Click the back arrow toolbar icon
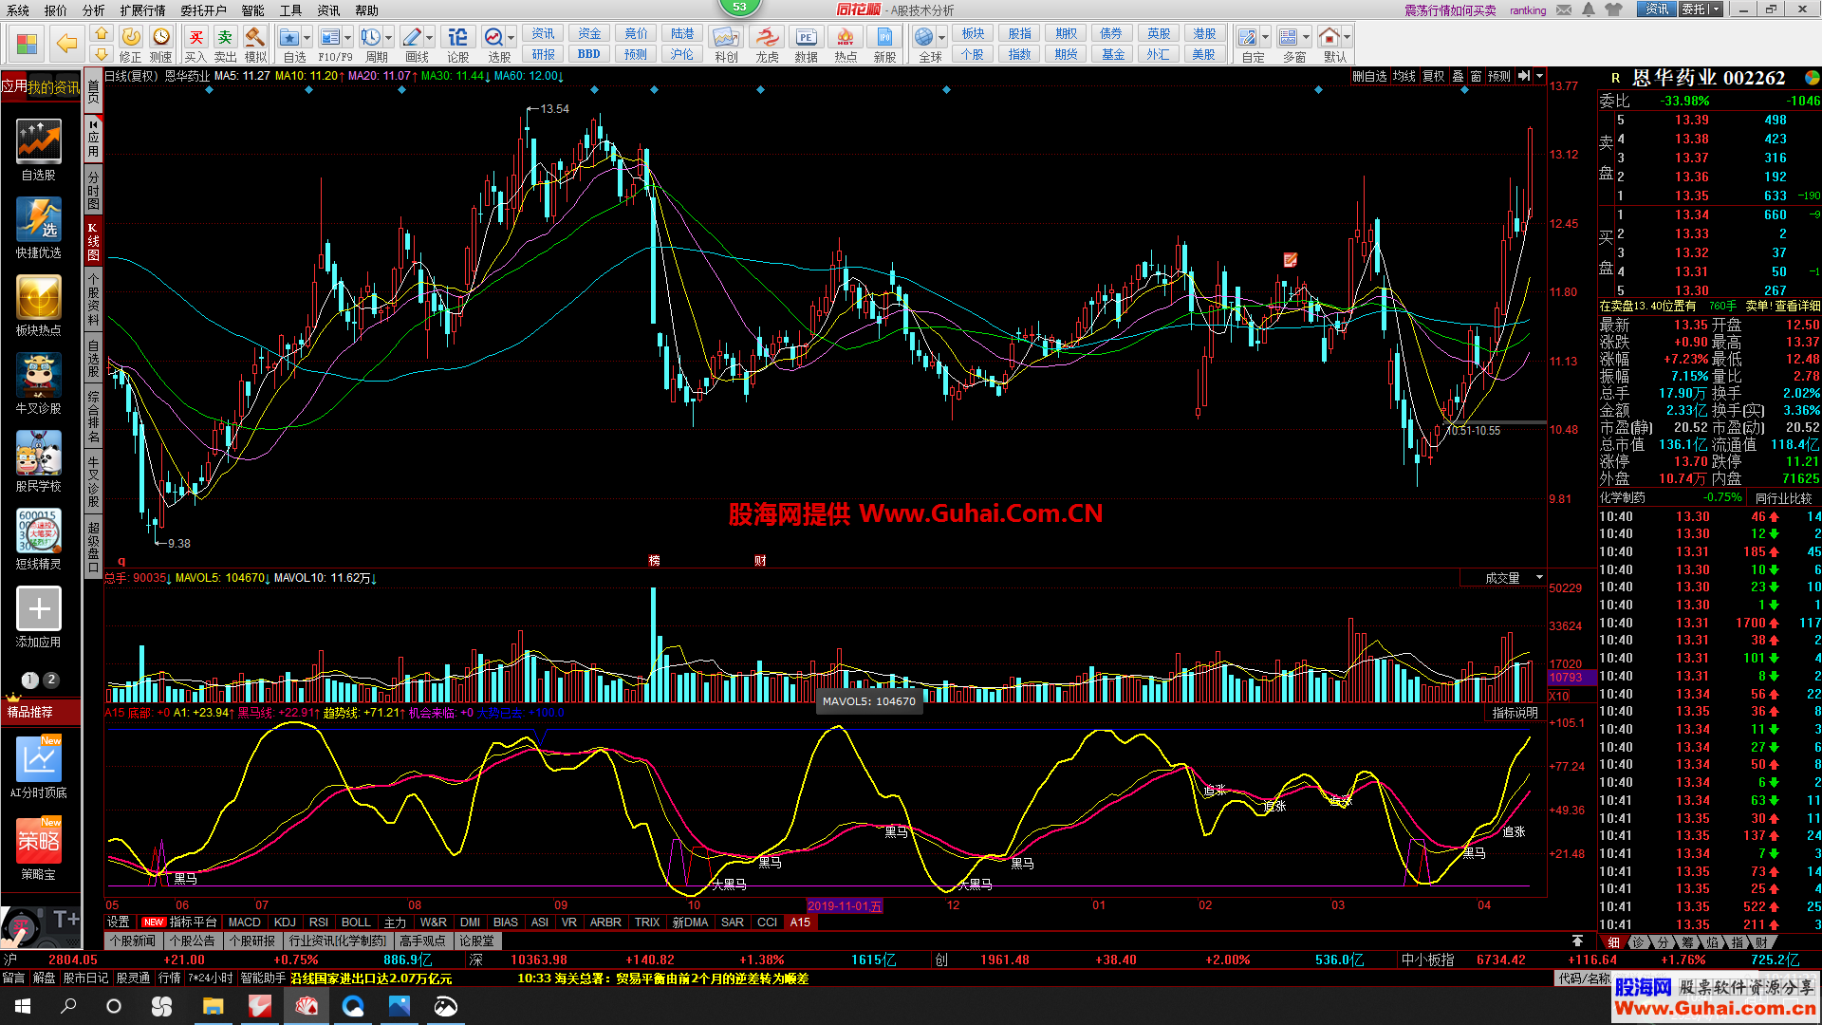Screen dimensions: 1822x1025 tap(66, 44)
